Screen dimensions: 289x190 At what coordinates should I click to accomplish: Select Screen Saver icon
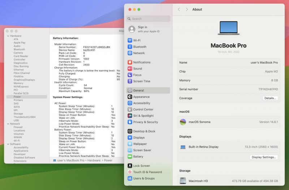pyautogui.click(x=130, y=150)
